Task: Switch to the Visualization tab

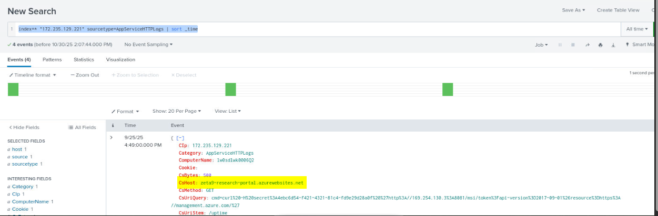Action: tap(120, 60)
